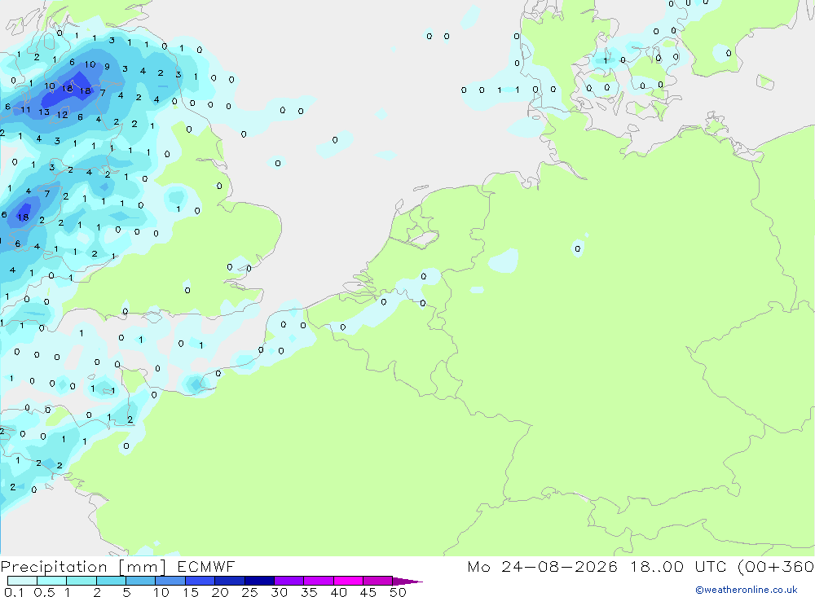Click the lightest 0.1 mm legend swatch

(22, 581)
